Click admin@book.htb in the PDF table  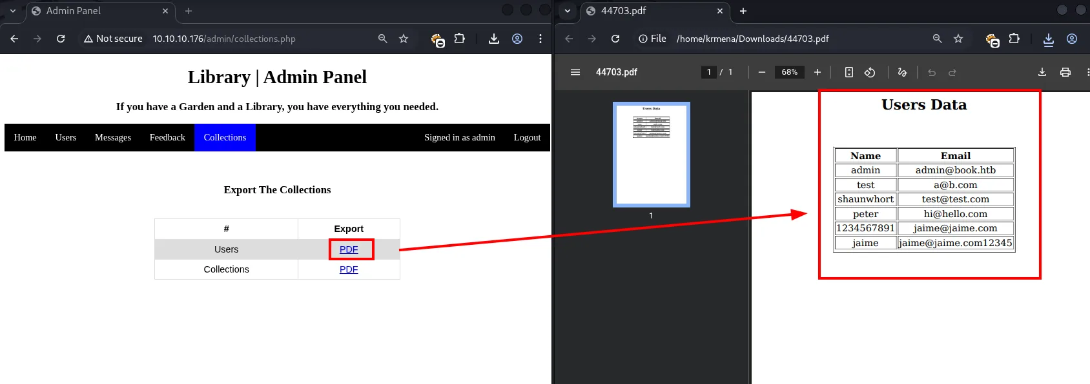[956, 170]
